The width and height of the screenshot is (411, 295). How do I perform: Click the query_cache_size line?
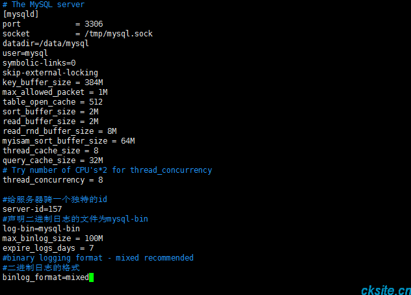53,160
